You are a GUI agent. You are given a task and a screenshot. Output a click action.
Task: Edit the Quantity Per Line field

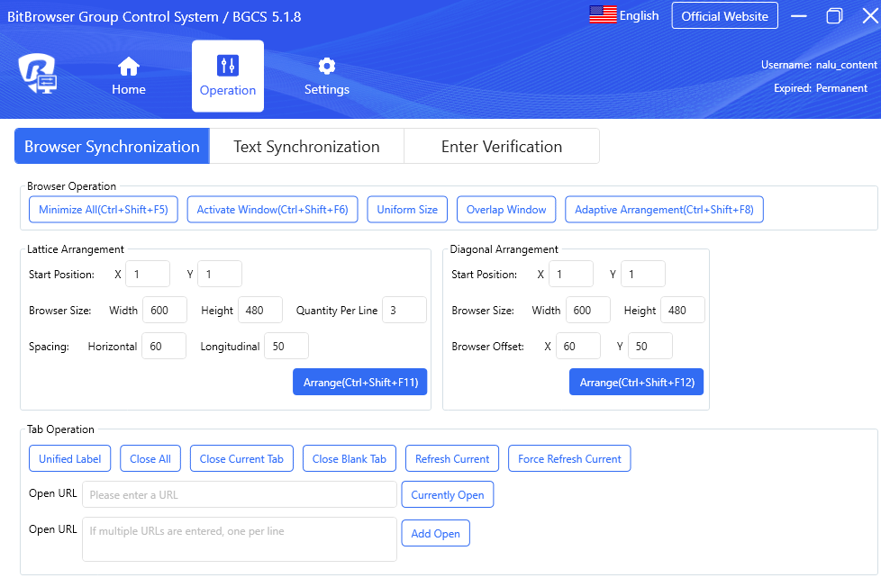tap(404, 310)
